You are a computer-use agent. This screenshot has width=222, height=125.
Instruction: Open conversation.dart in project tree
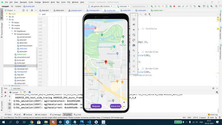(23, 57)
